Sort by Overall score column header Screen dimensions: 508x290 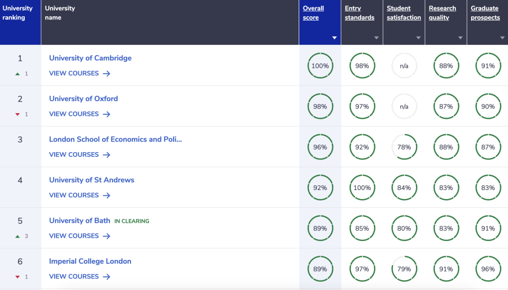313,13
